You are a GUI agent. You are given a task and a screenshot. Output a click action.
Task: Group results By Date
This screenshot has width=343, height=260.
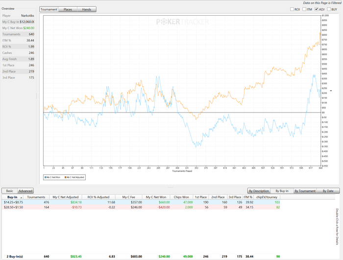(x=328, y=190)
